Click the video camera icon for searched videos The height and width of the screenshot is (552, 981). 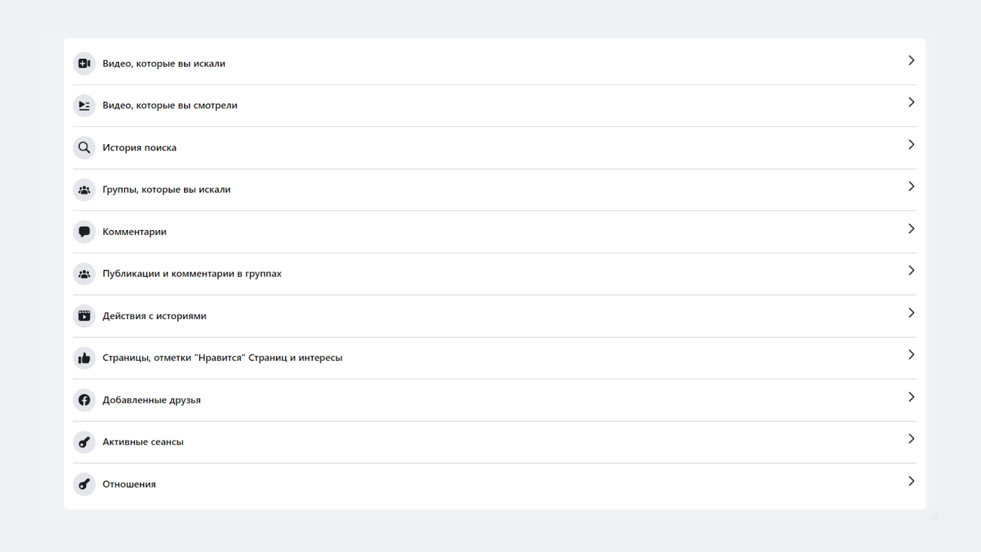(x=84, y=64)
